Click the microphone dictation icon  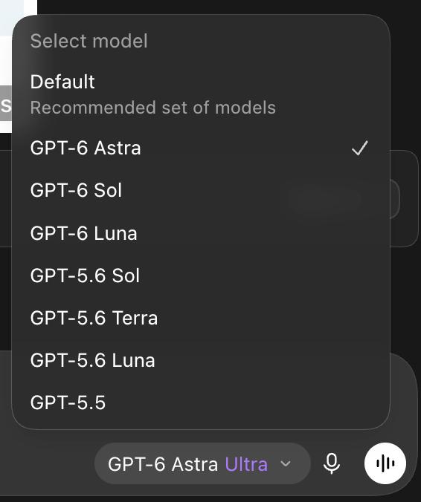click(x=332, y=463)
